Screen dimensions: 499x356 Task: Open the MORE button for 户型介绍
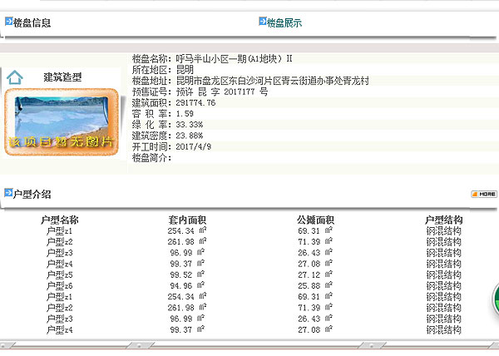pyautogui.click(x=484, y=194)
